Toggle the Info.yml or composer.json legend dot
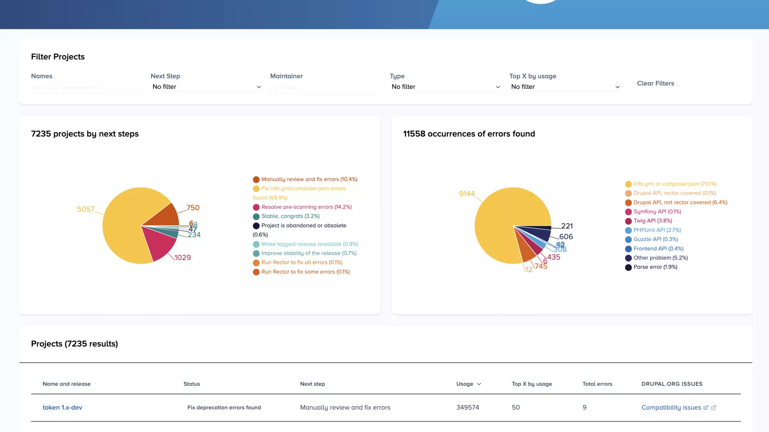The image size is (769, 432). (x=628, y=184)
